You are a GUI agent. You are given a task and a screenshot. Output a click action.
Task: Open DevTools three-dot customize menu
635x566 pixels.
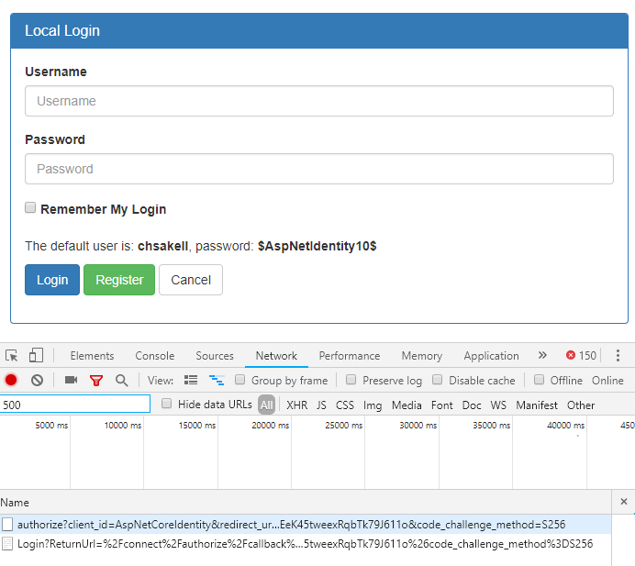pos(618,356)
